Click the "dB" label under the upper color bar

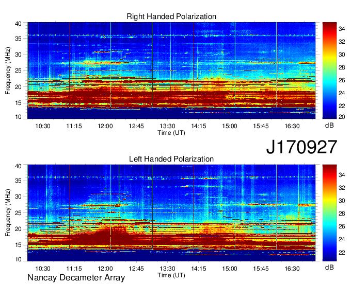(329, 126)
